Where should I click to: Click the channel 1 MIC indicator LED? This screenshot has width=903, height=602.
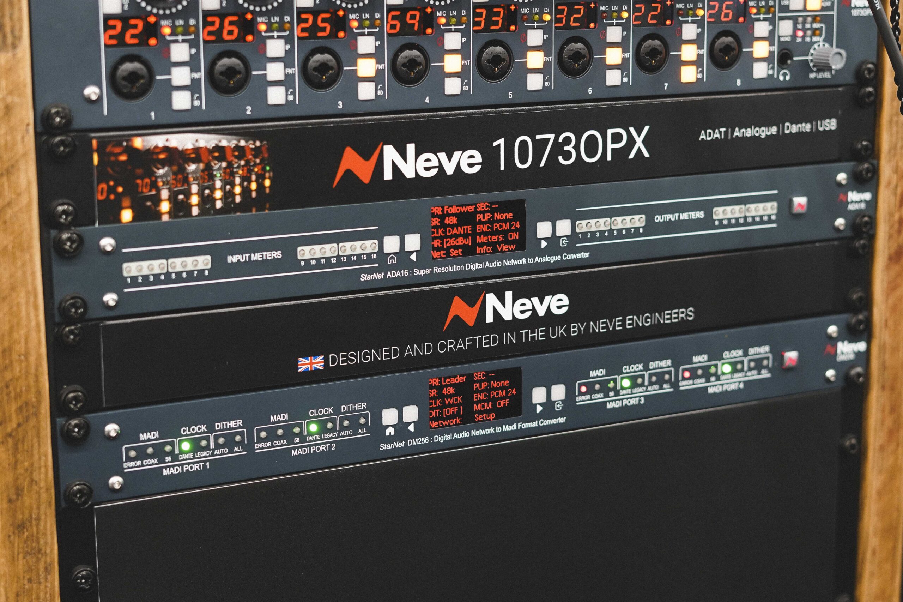166,30
